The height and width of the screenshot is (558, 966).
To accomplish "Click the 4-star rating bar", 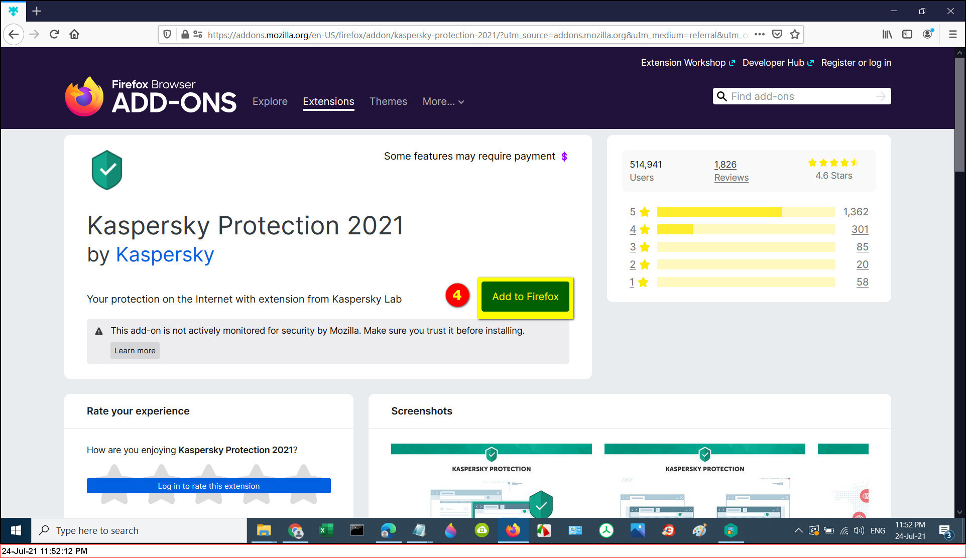I will pos(746,229).
